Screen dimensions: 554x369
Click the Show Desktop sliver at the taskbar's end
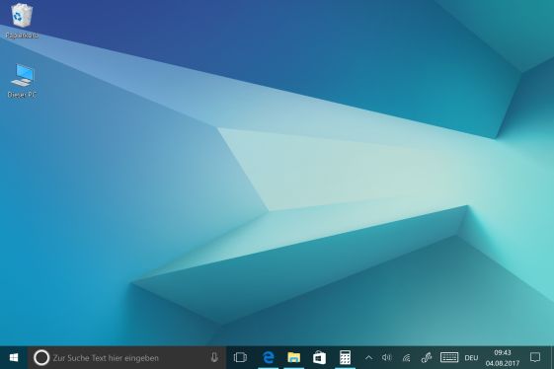pyautogui.click(x=552, y=358)
